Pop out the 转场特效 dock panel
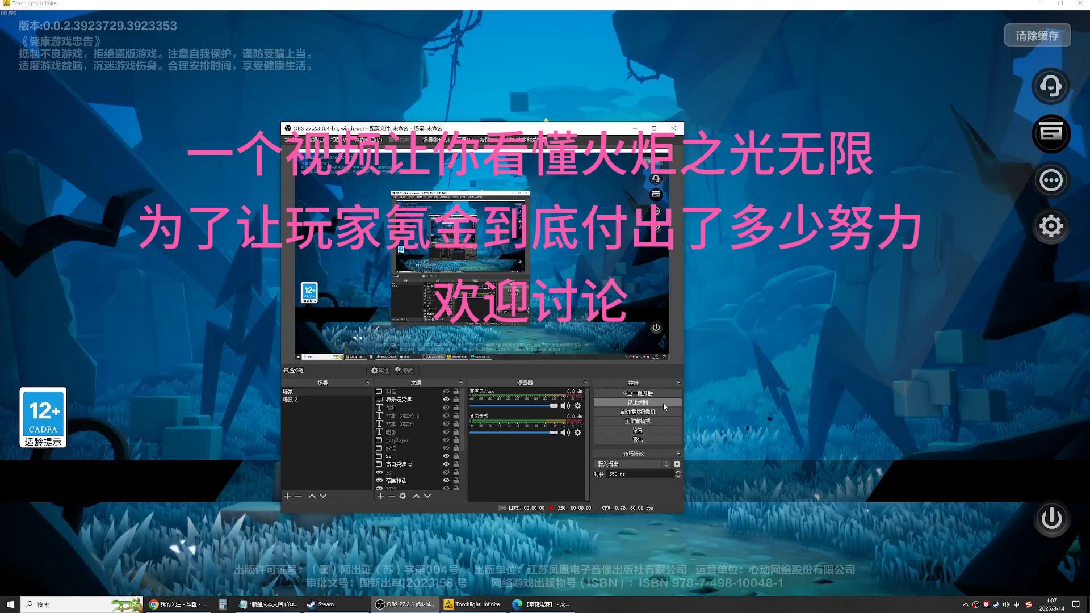1090x613 pixels. (x=678, y=454)
